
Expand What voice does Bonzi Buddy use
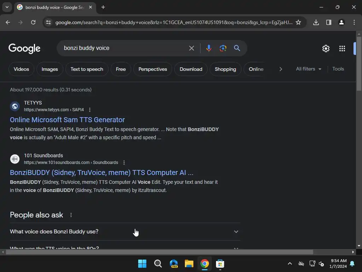click(x=125, y=232)
